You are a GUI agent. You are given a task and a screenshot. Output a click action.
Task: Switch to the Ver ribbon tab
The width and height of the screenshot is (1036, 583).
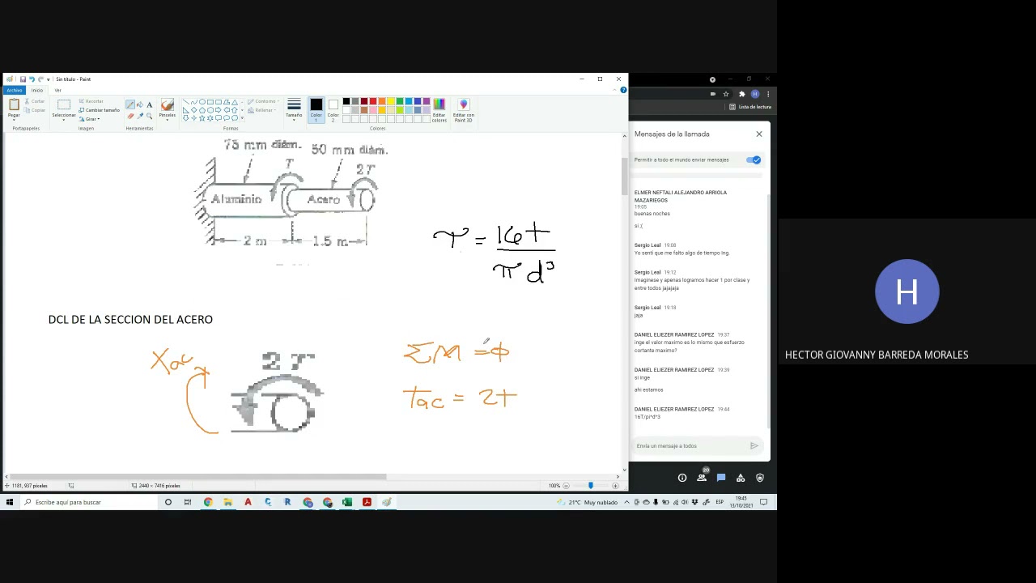[x=57, y=90]
